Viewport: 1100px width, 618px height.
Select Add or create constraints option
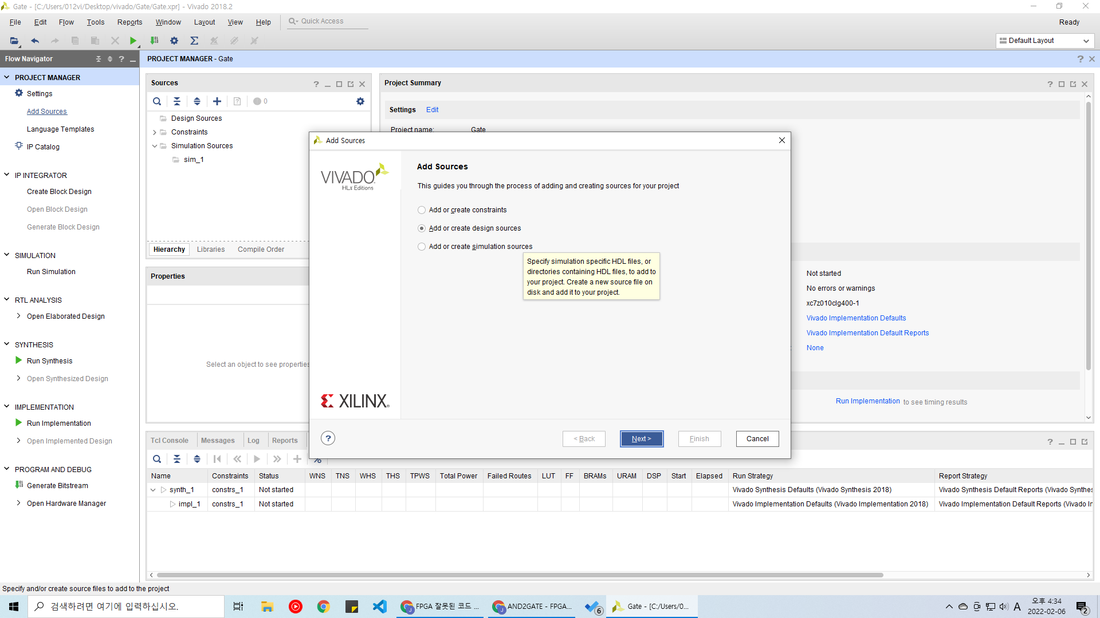point(422,210)
